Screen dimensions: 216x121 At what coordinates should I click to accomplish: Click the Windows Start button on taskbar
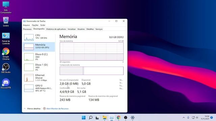(84, 118)
